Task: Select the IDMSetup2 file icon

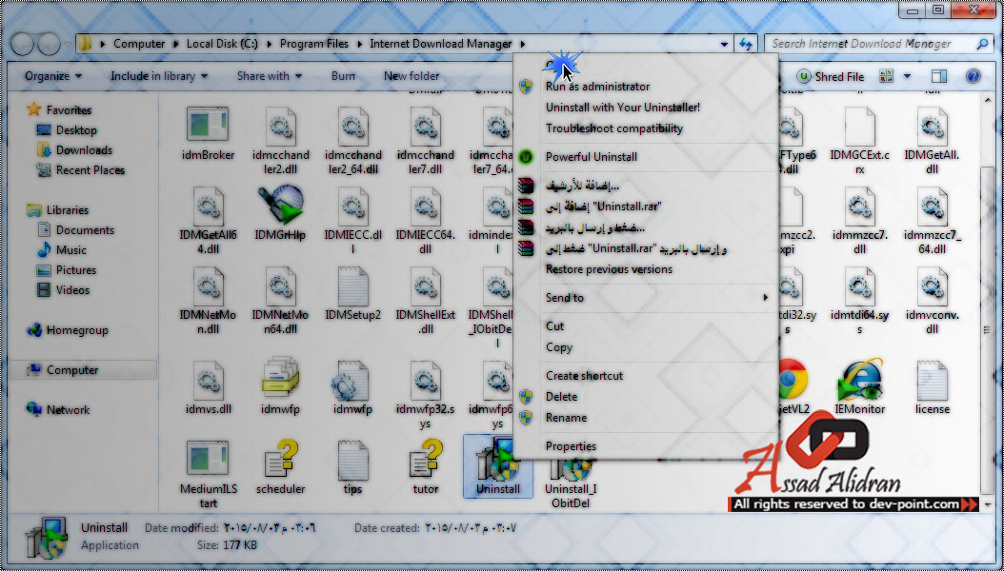Action: (352, 285)
